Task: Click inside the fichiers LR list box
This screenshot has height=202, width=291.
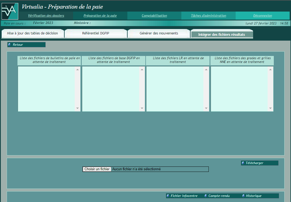Action: pos(175,89)
